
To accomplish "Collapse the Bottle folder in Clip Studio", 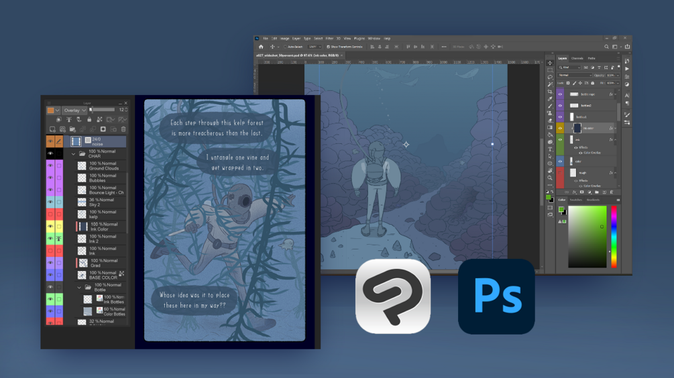I will pos(79,287).
